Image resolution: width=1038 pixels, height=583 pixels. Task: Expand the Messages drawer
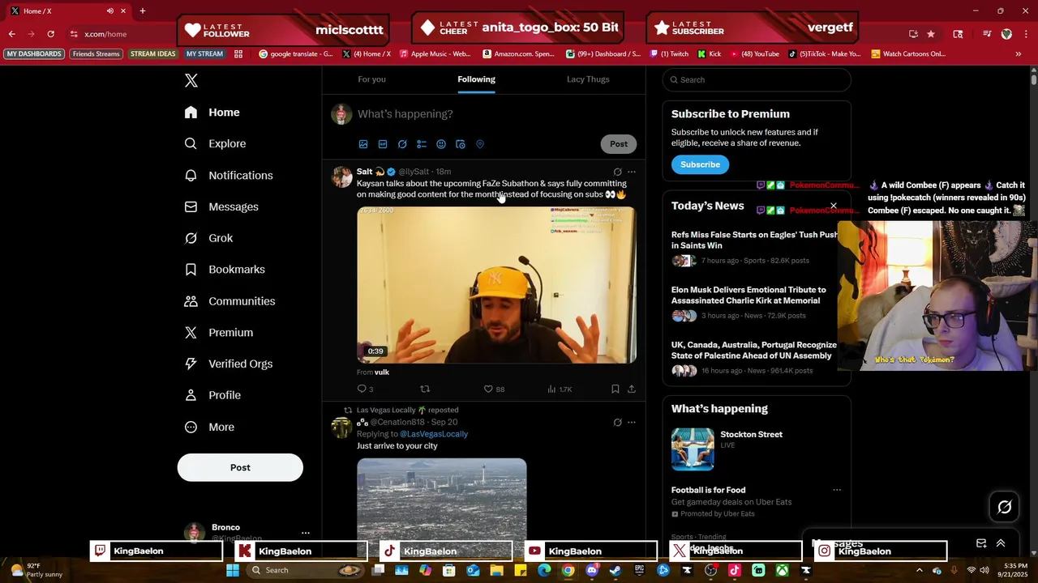click(x=1001, y=543)
